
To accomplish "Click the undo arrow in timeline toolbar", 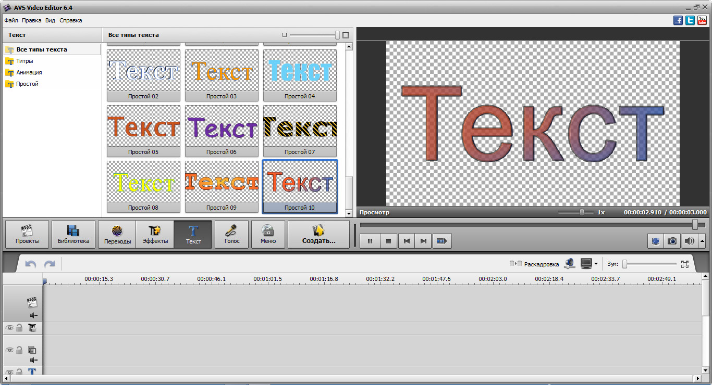I will pyautogui.click(x=31, y=264).
